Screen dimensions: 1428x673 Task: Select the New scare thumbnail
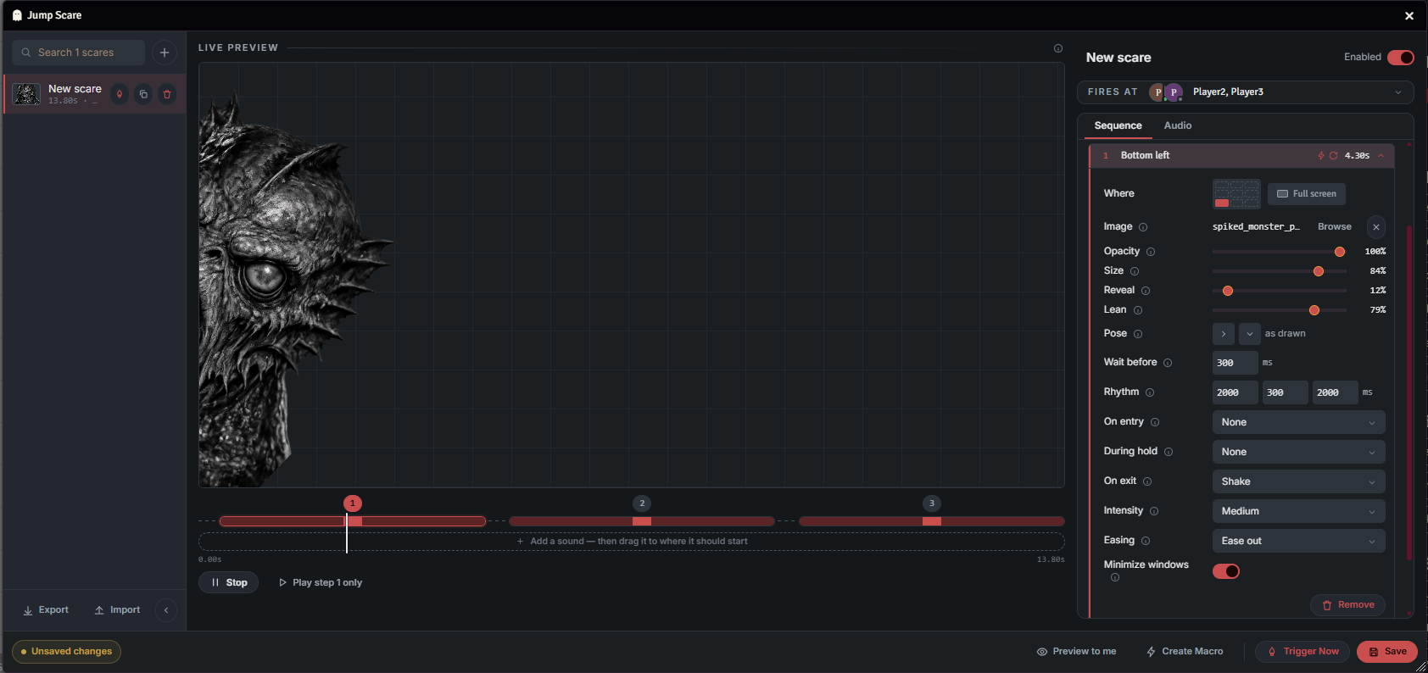[x=26, y=94]
